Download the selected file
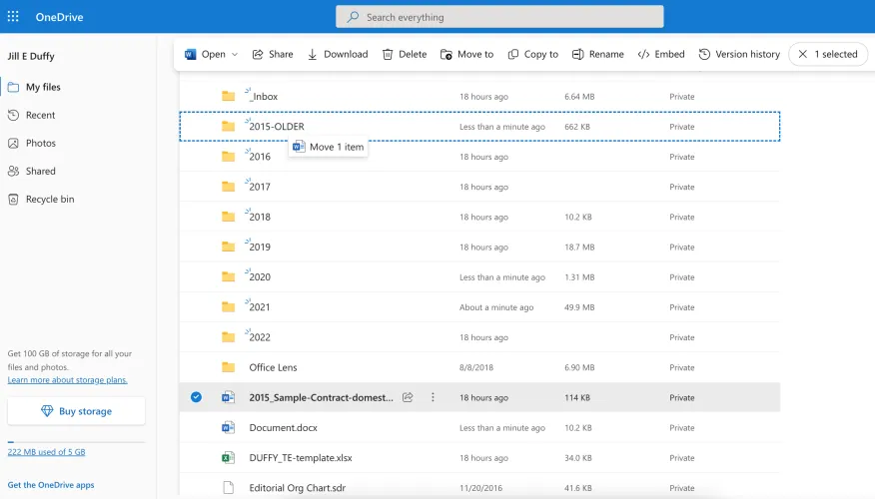The height and width of the screenshot is (499, 875). pos(337,54)
